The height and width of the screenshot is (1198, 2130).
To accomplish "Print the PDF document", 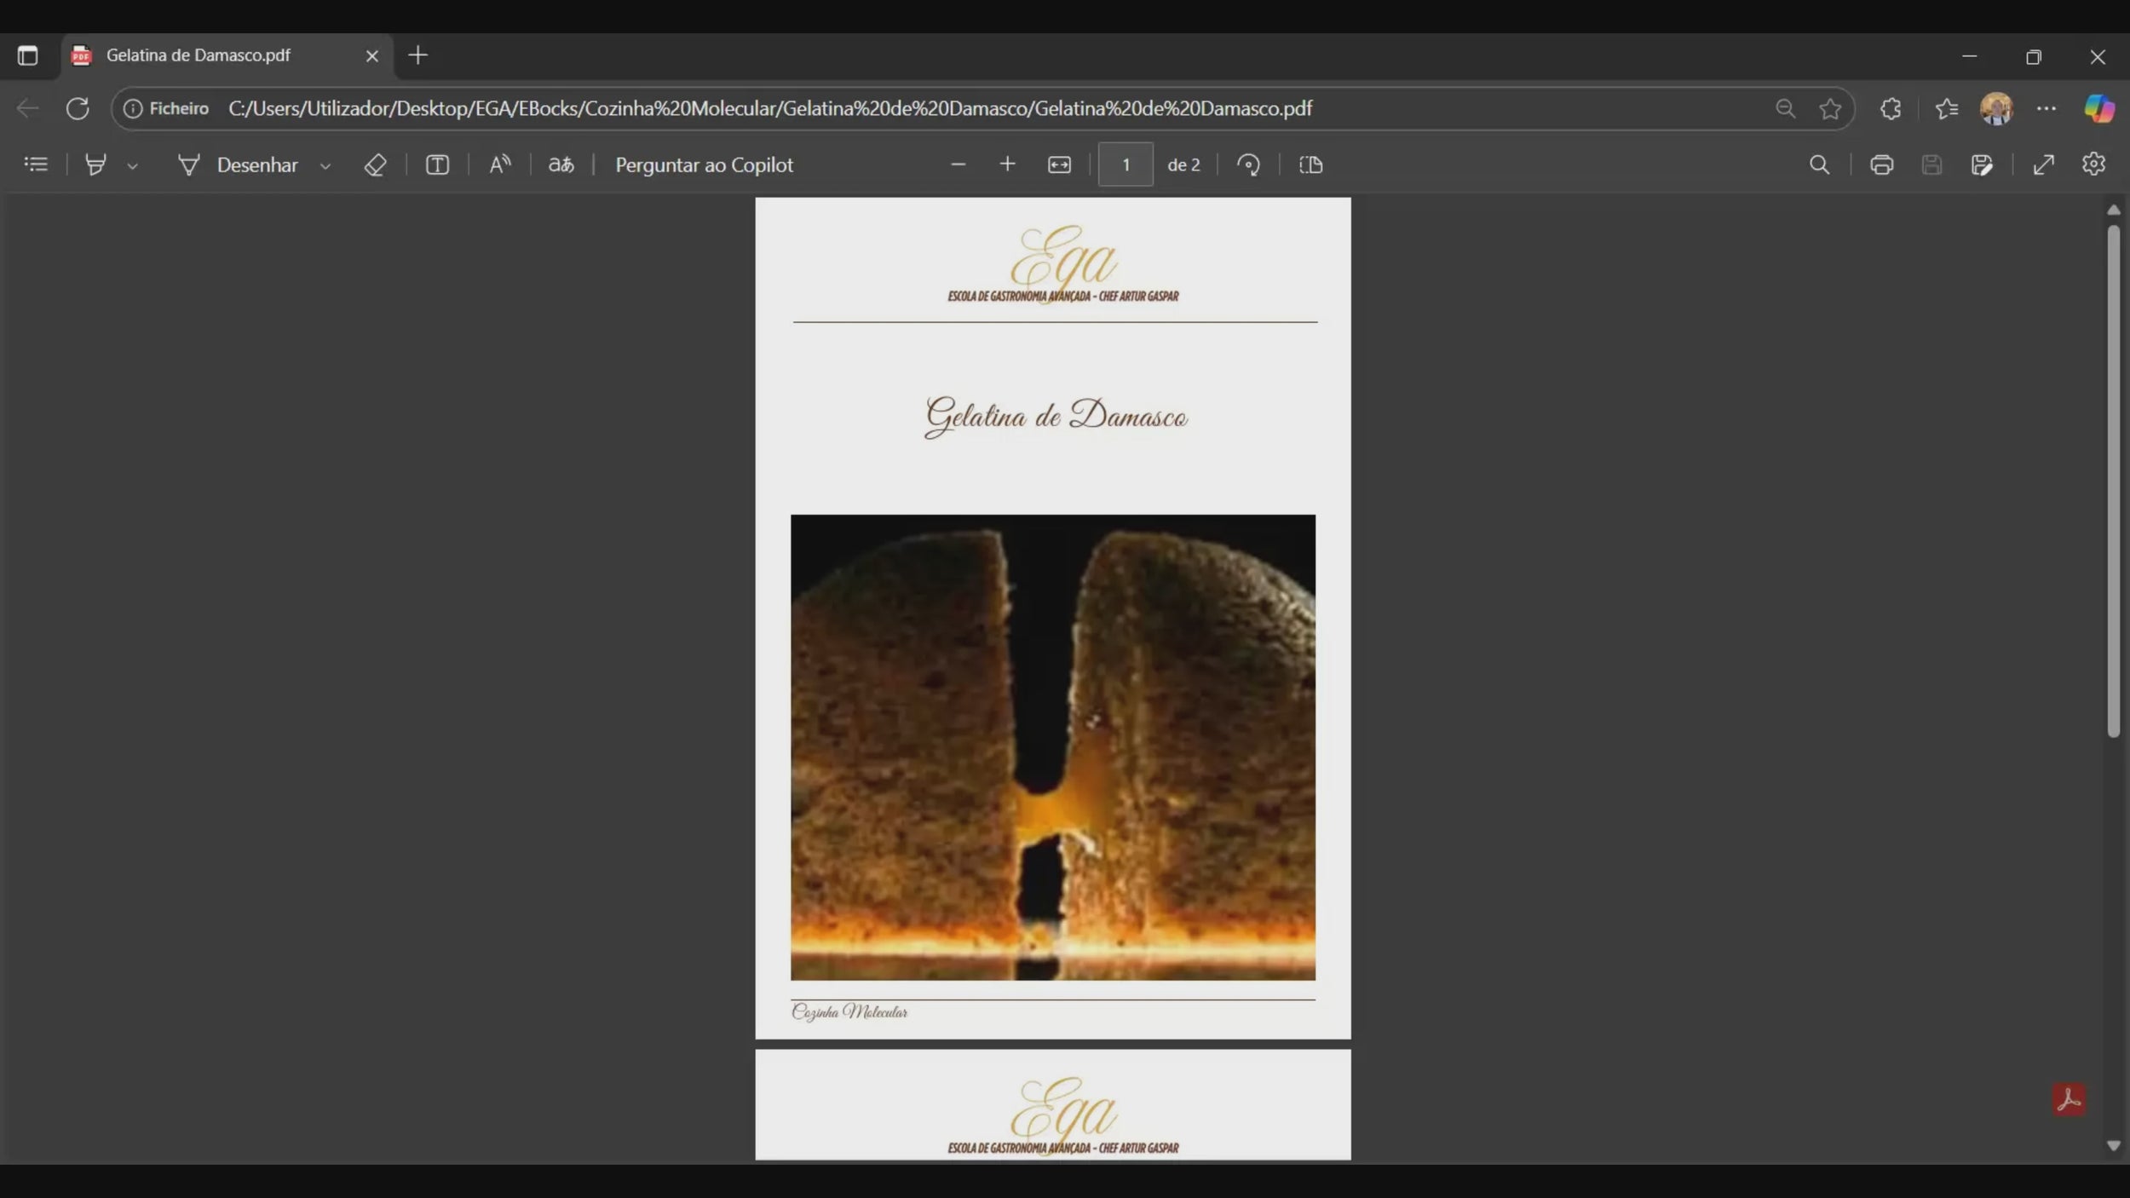I will [x=1881, y=164].
